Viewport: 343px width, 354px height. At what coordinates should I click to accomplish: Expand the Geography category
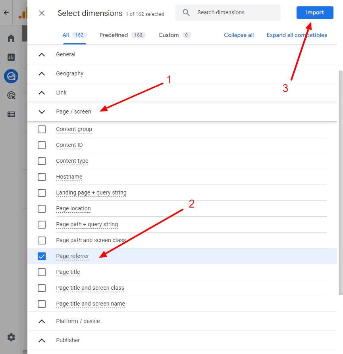(42, 73)
